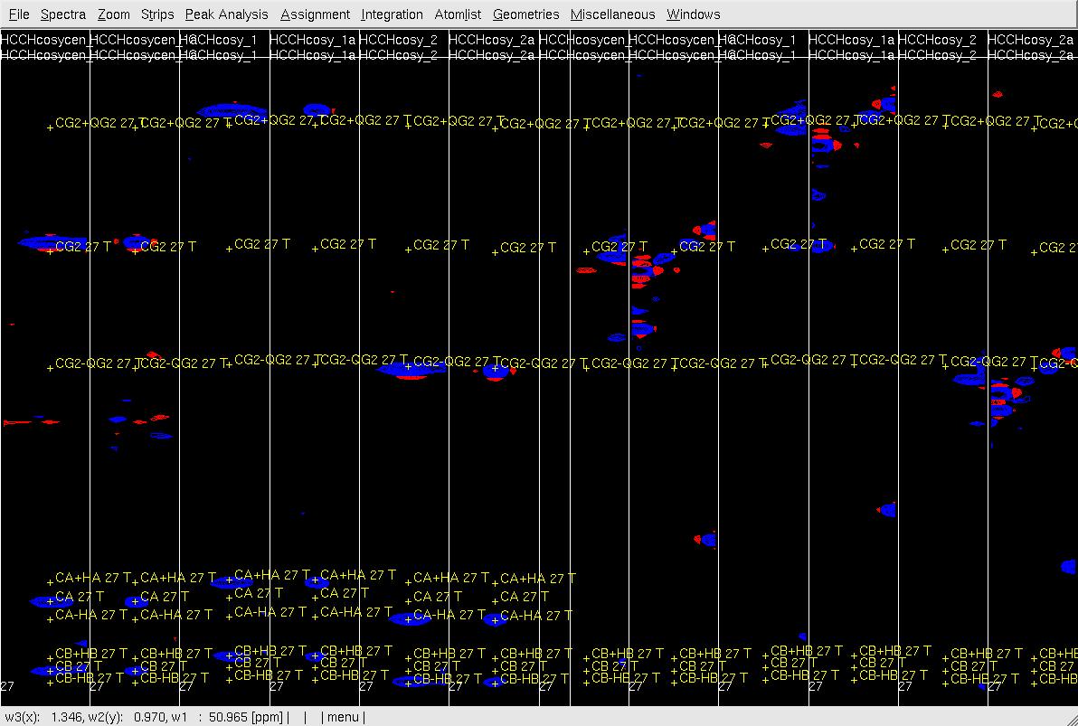
Task: Open the Spectra menu
Action: point(63,14)
